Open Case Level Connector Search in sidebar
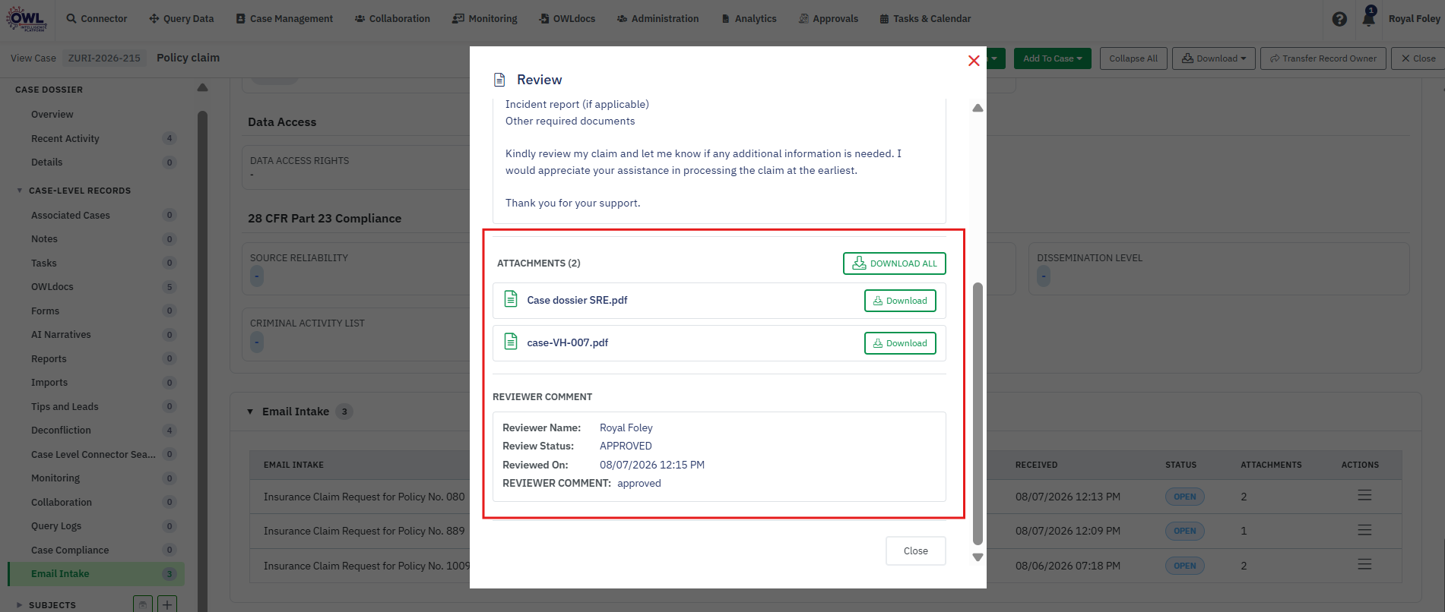The image size is (1445, 612). 93,455
